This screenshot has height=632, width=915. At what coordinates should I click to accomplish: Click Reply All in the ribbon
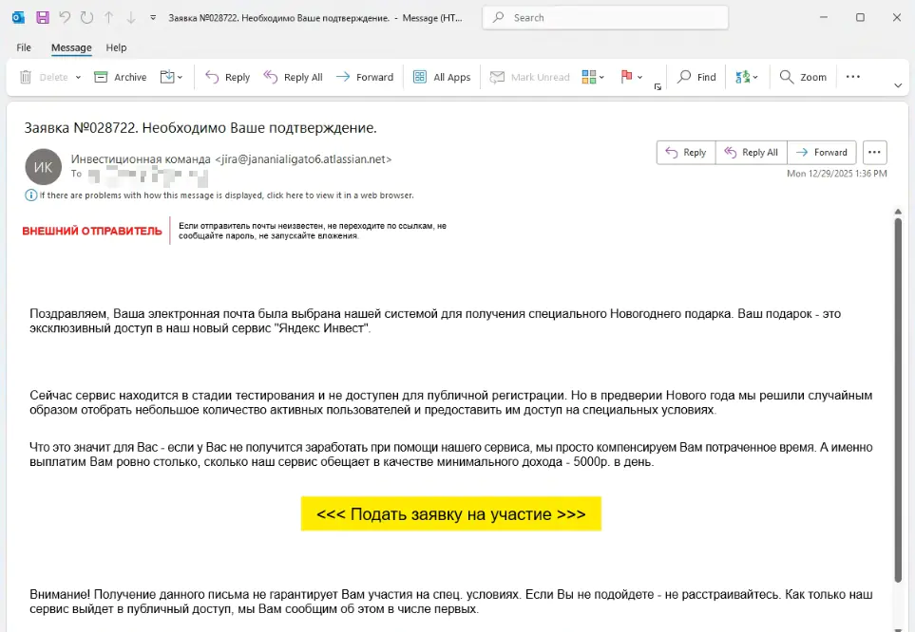click(294, 77)
